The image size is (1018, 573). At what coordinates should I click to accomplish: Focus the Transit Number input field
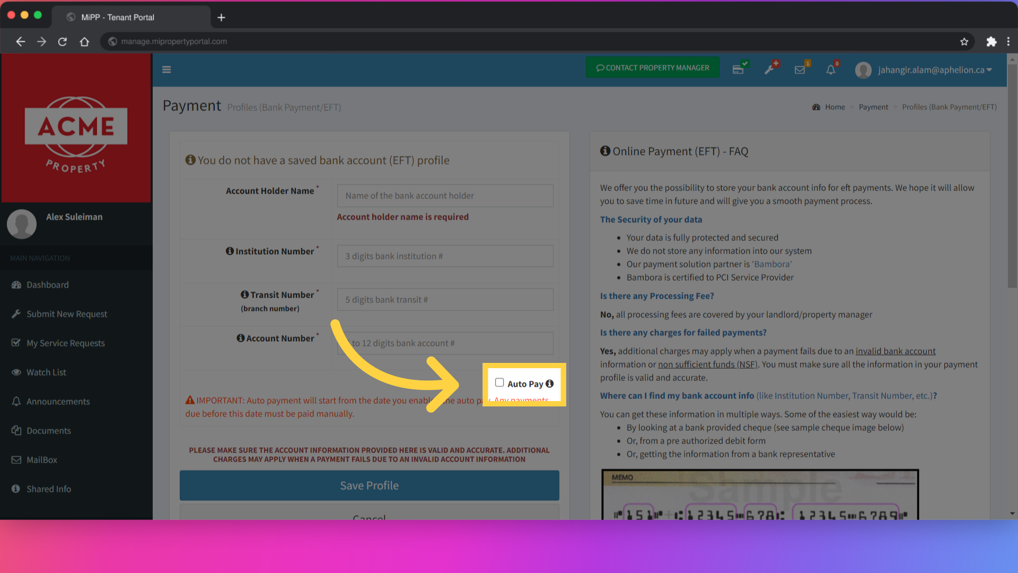point(445,300)
